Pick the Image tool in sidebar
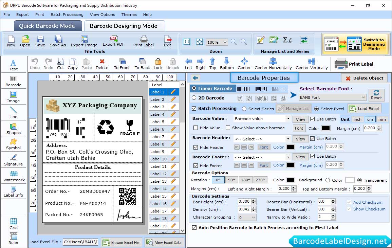Viewport: 392px width, 248px height. pyautogui.click(x=14, y=97)
